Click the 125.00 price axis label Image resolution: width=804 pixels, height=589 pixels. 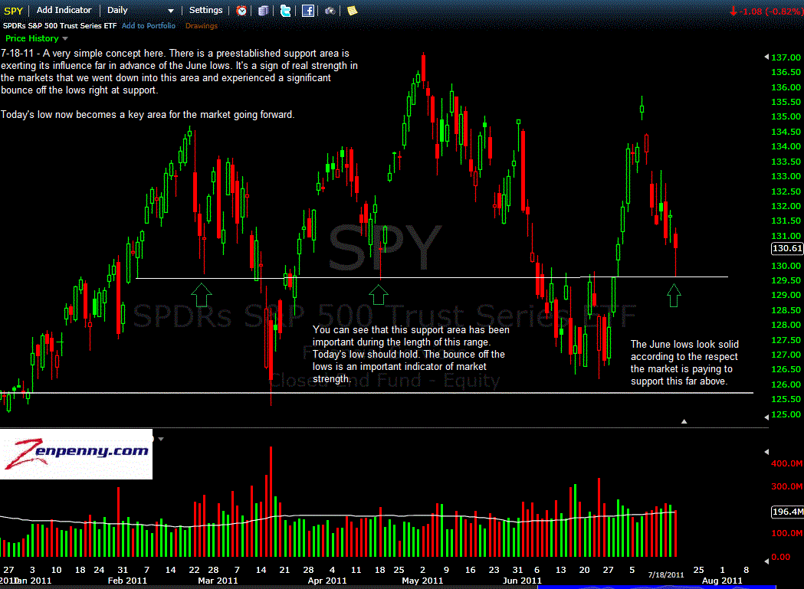[x=786, y=414]
